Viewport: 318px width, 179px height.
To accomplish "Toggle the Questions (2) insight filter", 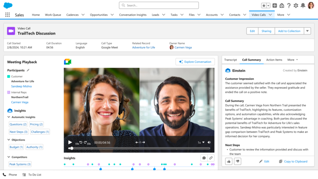I will coord(18,124).
